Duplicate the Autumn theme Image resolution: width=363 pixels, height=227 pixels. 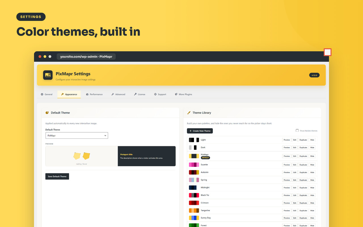pos(303,173)
